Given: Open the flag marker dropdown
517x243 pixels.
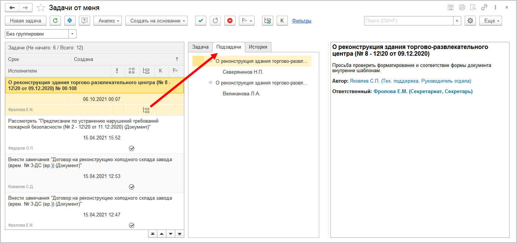Looking at the screenshot, I should click(247, 21).
